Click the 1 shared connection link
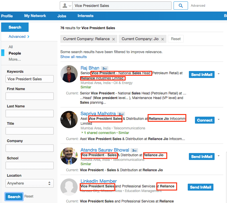227x203 pixels. pos(100,133)
